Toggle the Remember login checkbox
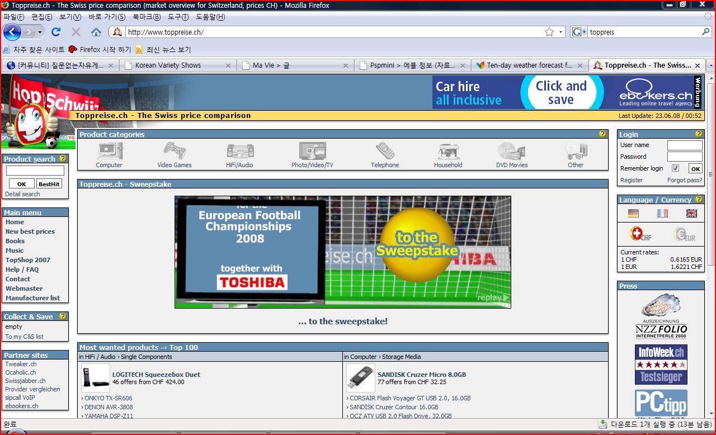This screenshot has width=716, height=435. tap(675, 168)
